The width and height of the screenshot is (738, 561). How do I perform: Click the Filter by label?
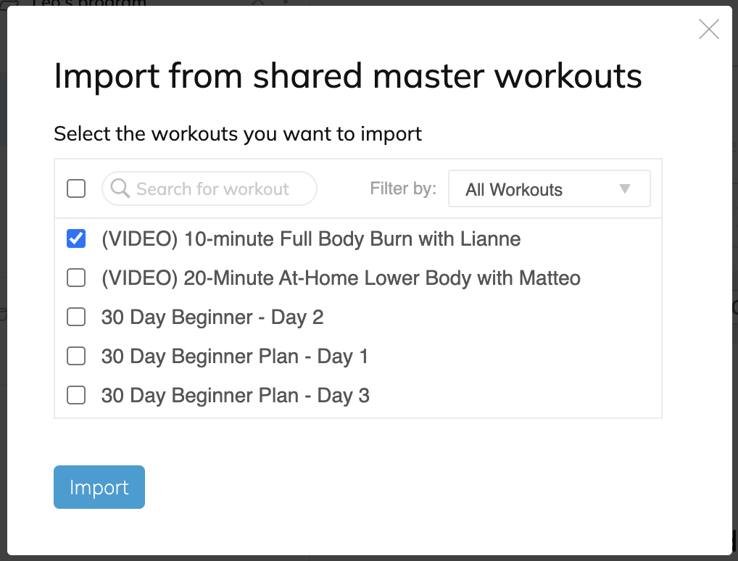coord(403,188)
